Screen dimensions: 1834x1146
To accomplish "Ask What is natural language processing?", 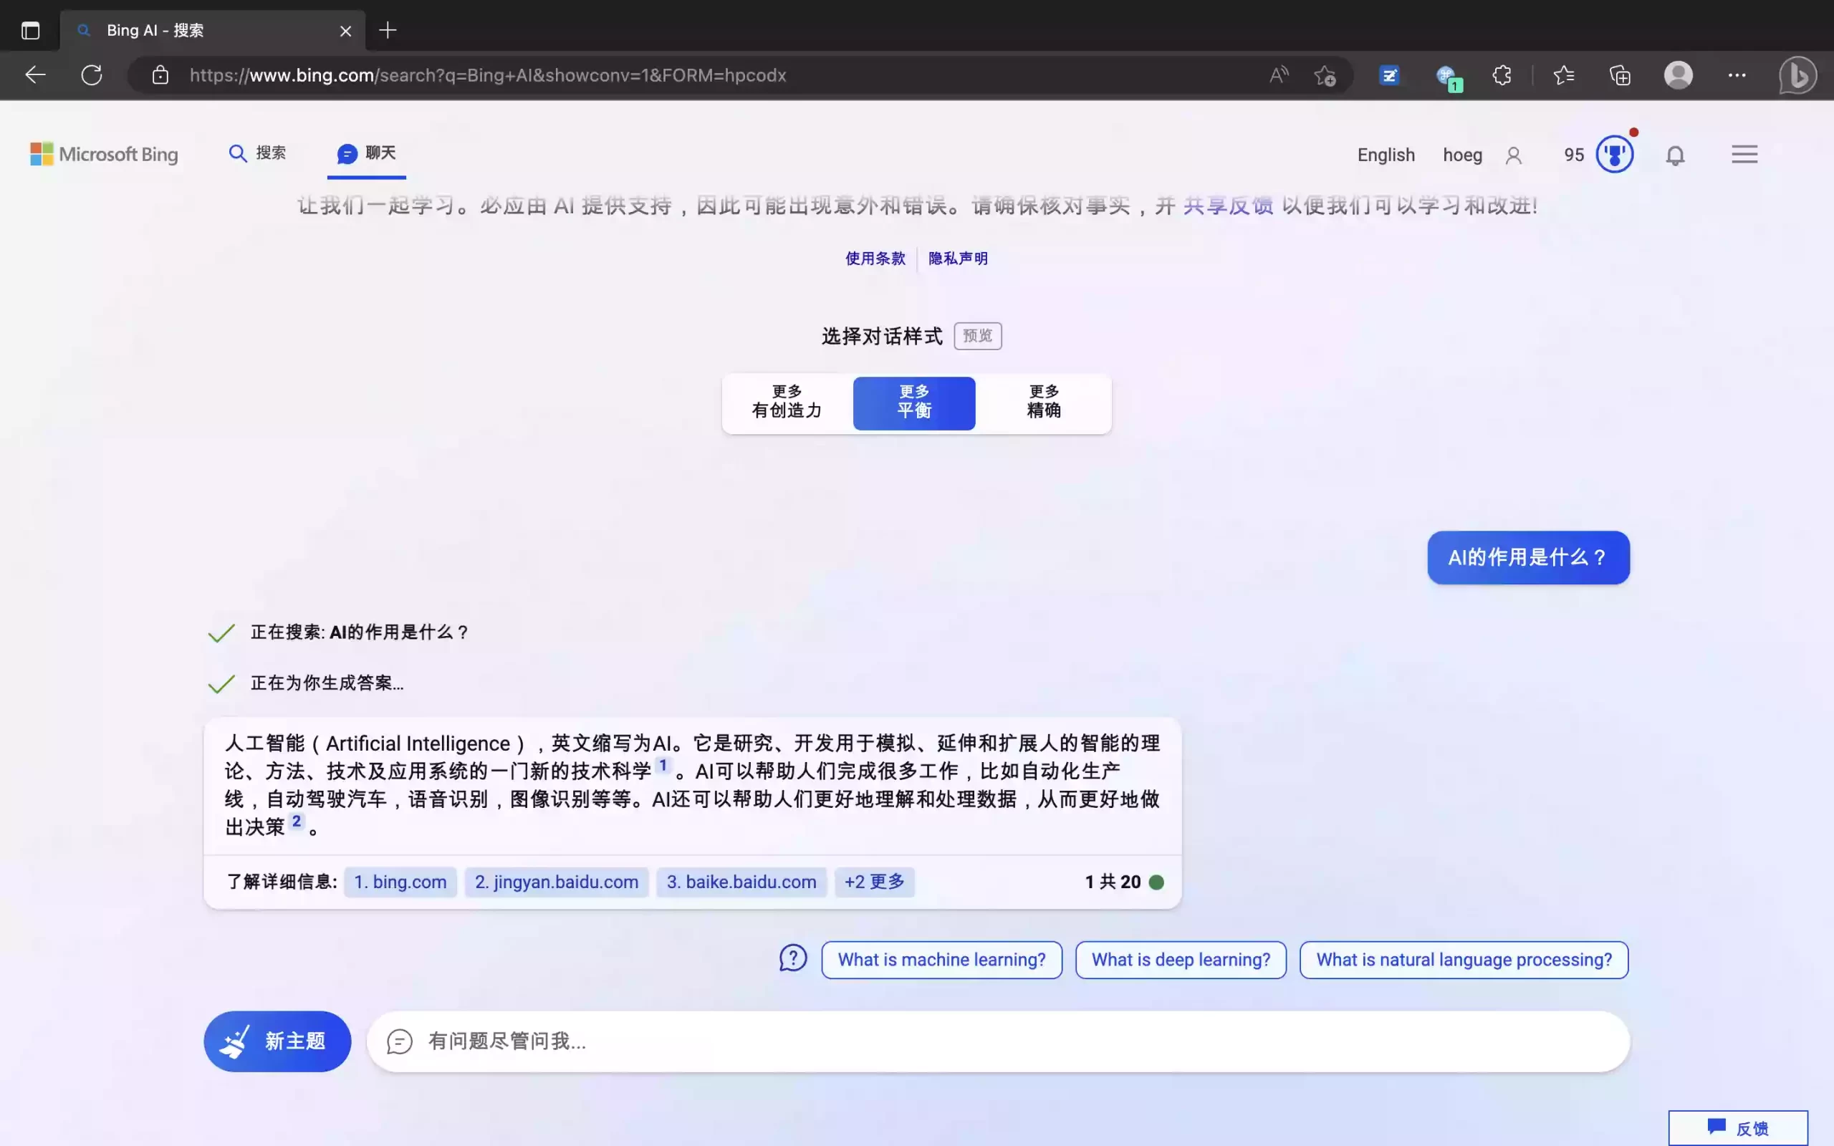I will point(1464,960).
